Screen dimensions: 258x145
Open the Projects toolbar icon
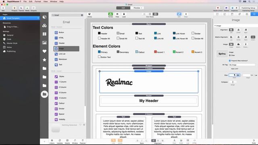[15, 8]
